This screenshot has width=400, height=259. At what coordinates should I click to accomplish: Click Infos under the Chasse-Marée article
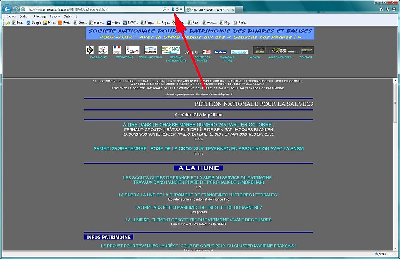pyautogui.click(x=198, y=139)
